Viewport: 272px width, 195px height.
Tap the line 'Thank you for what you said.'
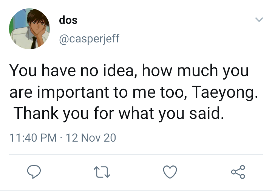[119, 114]
